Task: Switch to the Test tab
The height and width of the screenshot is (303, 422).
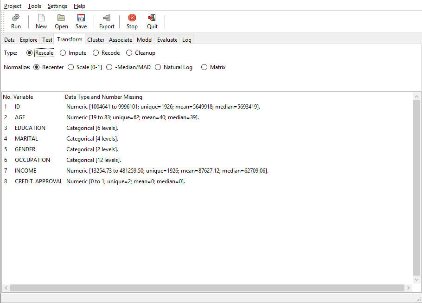Action: (47, 40)
